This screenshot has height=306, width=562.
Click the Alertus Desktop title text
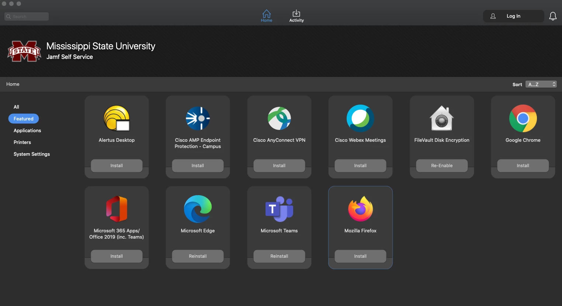117,140
